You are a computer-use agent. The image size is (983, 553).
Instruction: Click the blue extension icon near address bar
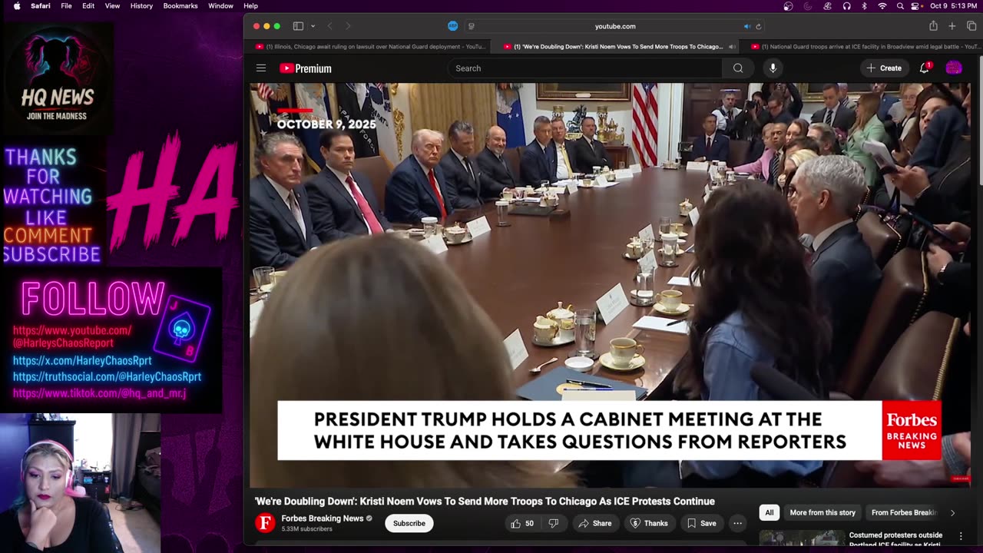coord(453,26)
